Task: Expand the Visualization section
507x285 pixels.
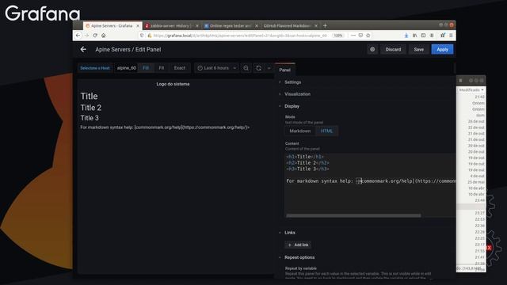Action: (x=297, y=94)
